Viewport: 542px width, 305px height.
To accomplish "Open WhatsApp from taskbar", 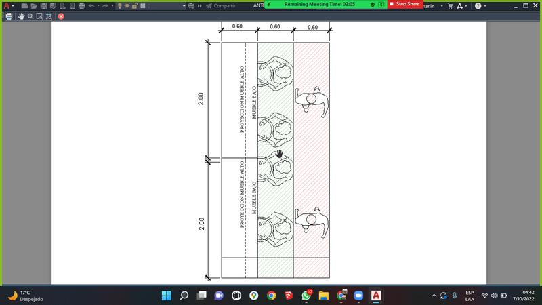I will [307, 296].
